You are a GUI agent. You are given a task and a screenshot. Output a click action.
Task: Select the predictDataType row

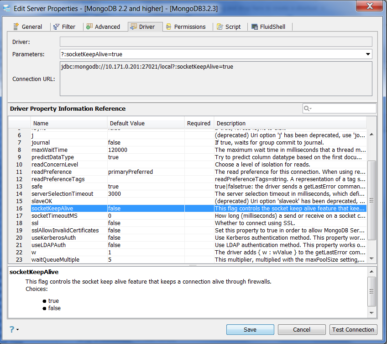(188, 157)
